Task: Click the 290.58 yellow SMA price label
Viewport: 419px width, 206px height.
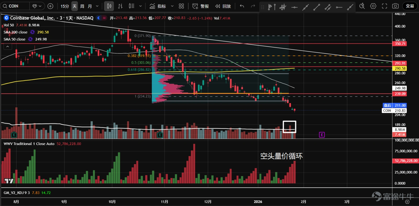Action: pos(400,68)
